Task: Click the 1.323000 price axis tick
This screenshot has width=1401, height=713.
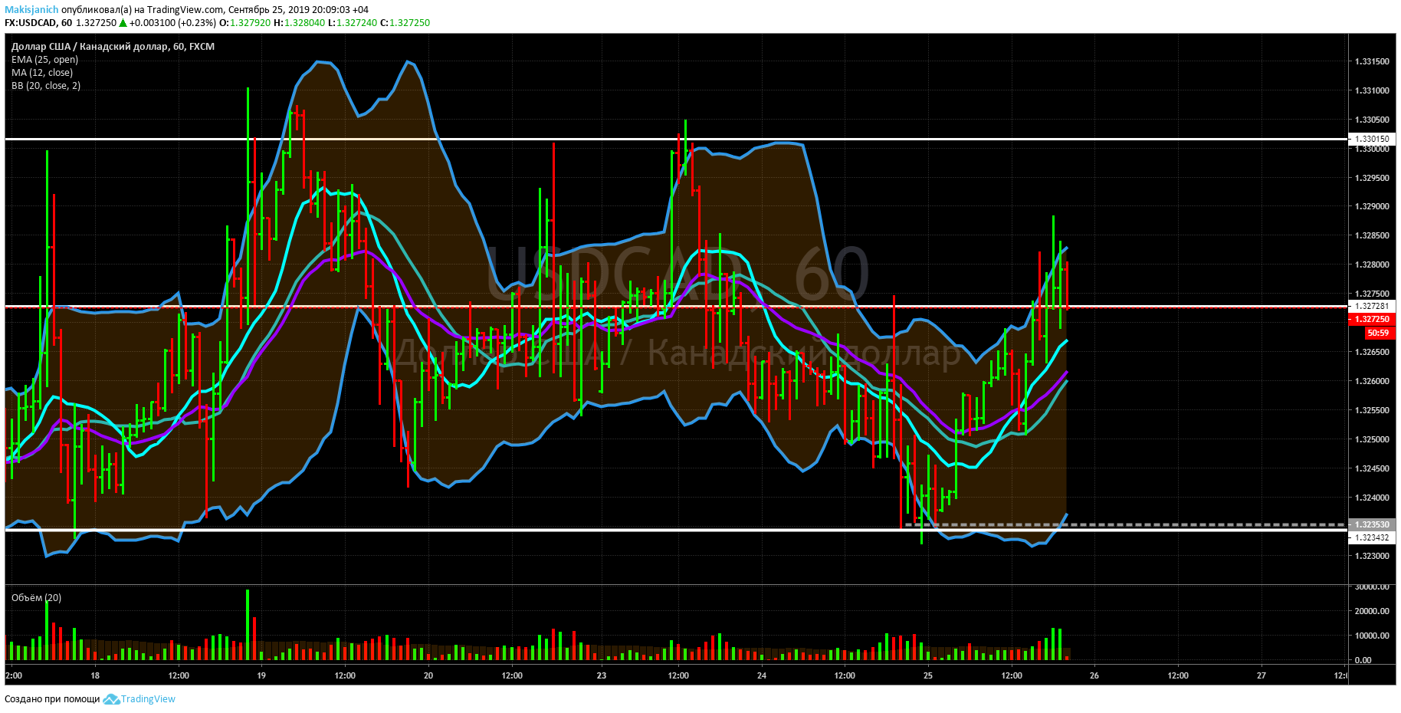Action: (x=1372, y=556)
